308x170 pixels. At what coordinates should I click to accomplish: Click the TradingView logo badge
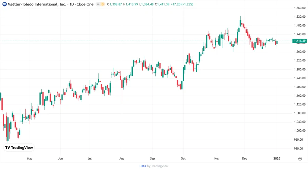click(x=19, y=148)
